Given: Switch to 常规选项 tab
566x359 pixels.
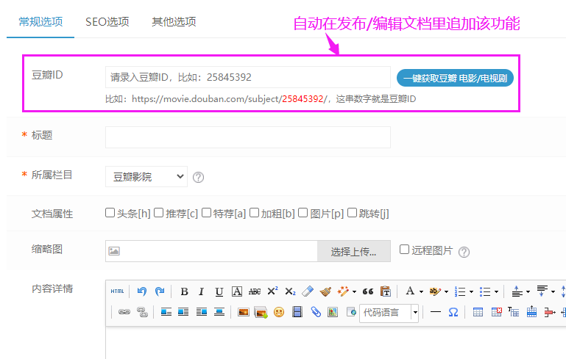Looking at the screenshot, I should tap(40, 21).
